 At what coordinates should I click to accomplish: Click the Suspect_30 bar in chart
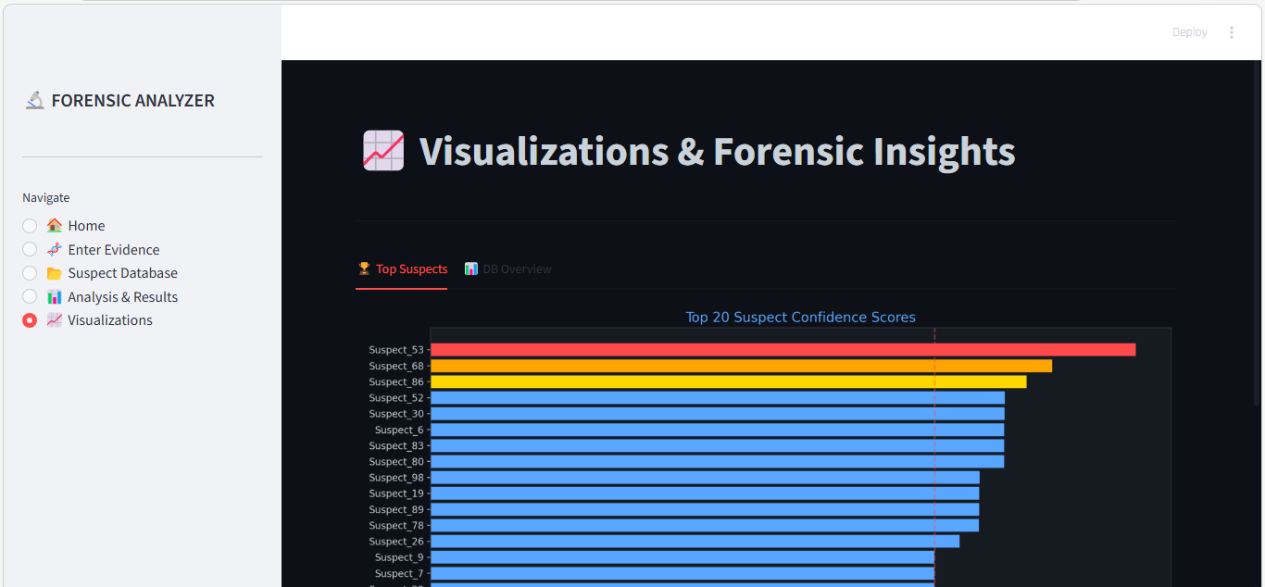717,414
